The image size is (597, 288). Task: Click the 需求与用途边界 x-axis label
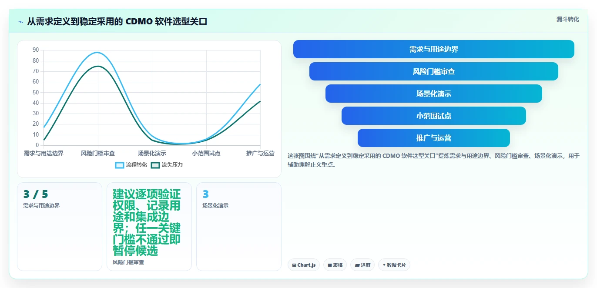[x=44, y=153]
